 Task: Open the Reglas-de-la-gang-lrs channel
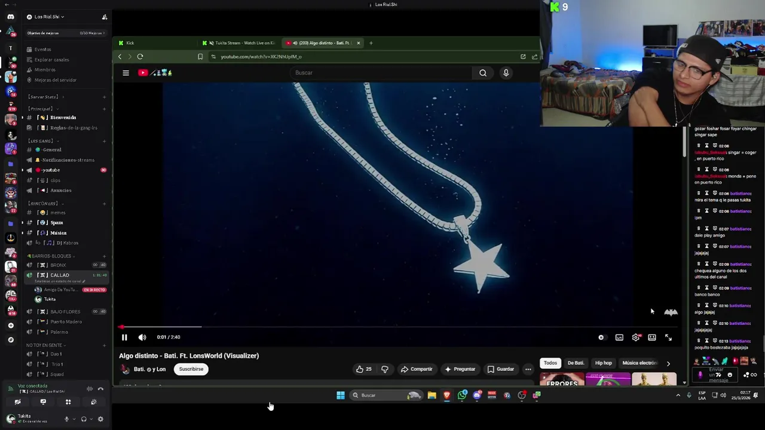66,128
